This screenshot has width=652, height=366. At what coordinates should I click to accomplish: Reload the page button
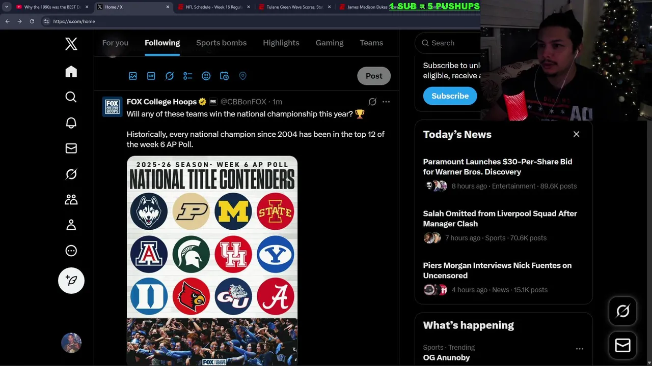pos(32,21)
